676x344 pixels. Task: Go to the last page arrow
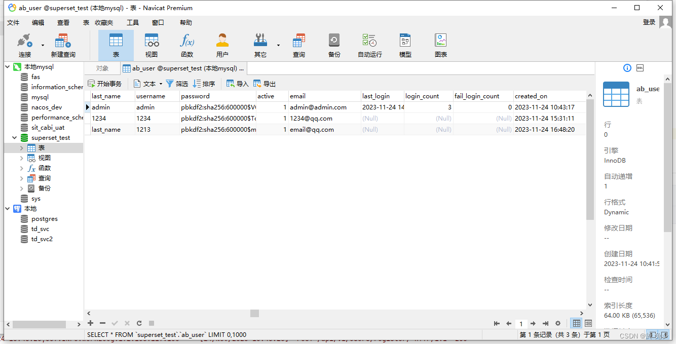[545, 323]
